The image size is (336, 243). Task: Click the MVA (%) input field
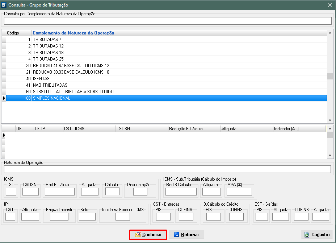[239, 191]
